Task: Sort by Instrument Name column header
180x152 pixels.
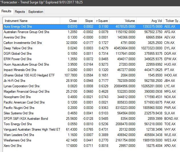Action: point(31,21)
